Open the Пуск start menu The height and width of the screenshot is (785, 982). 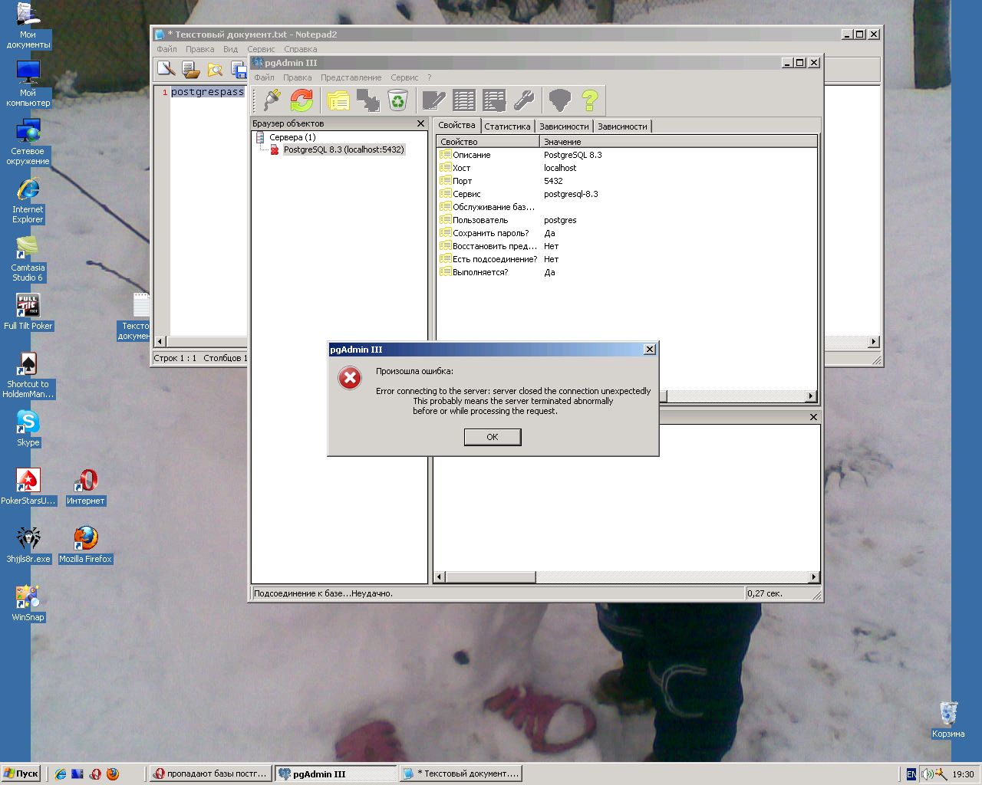click(x=21, y=774)
